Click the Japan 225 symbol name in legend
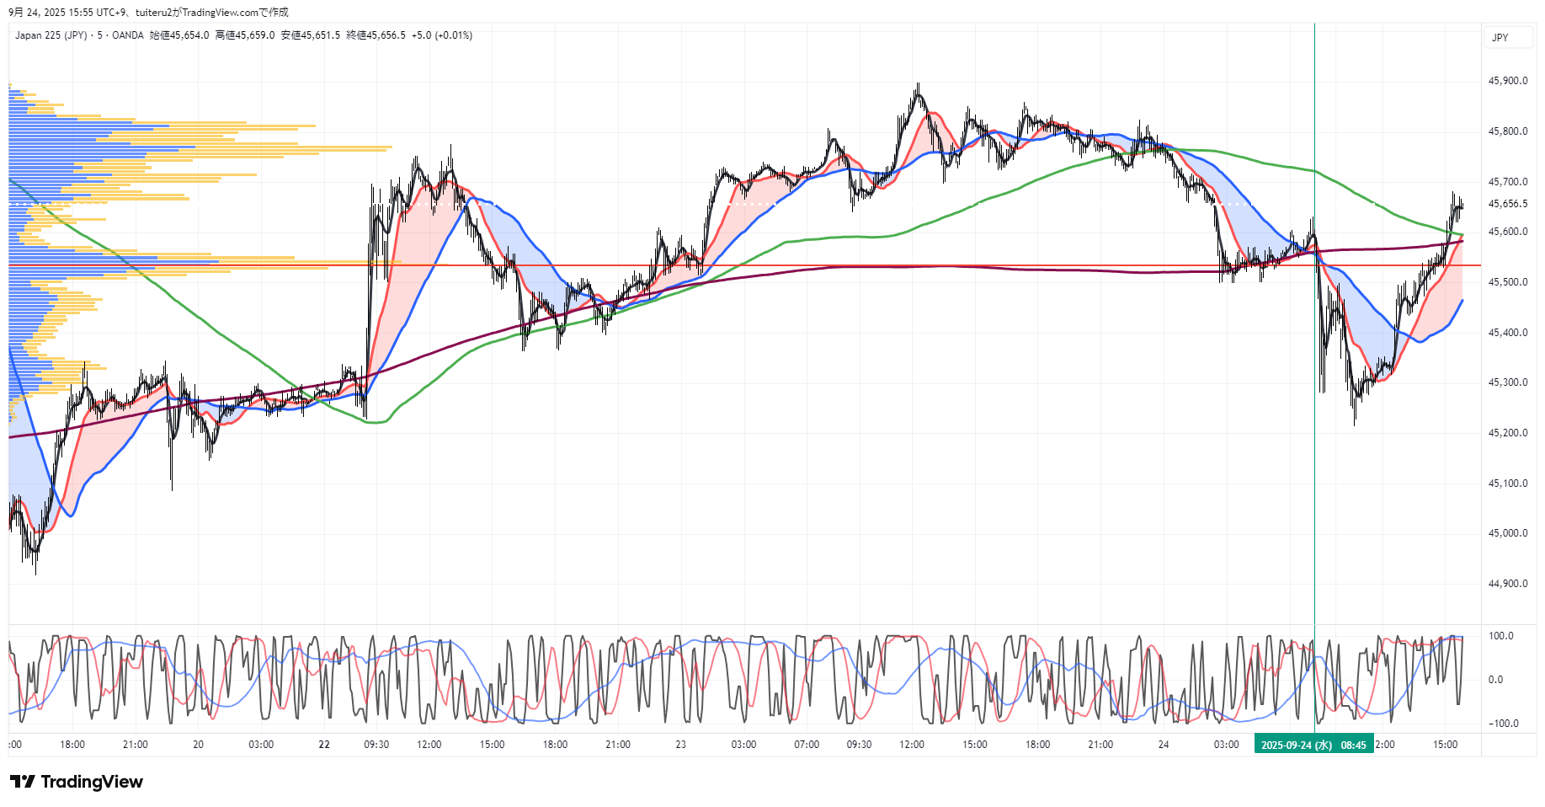This screenshot has height=807, width=1545. point(51,35)
